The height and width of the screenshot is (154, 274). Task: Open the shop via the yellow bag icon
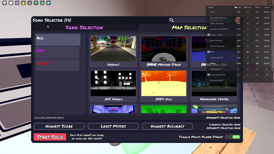(23, 3)
